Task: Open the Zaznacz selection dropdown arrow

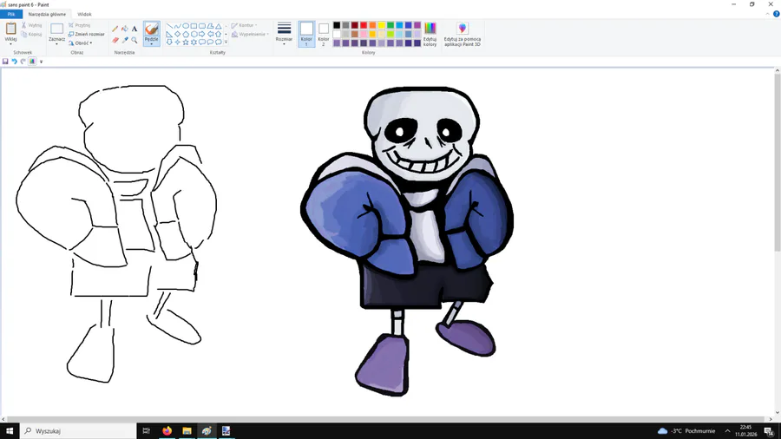Action: click(x=56, y=43)
